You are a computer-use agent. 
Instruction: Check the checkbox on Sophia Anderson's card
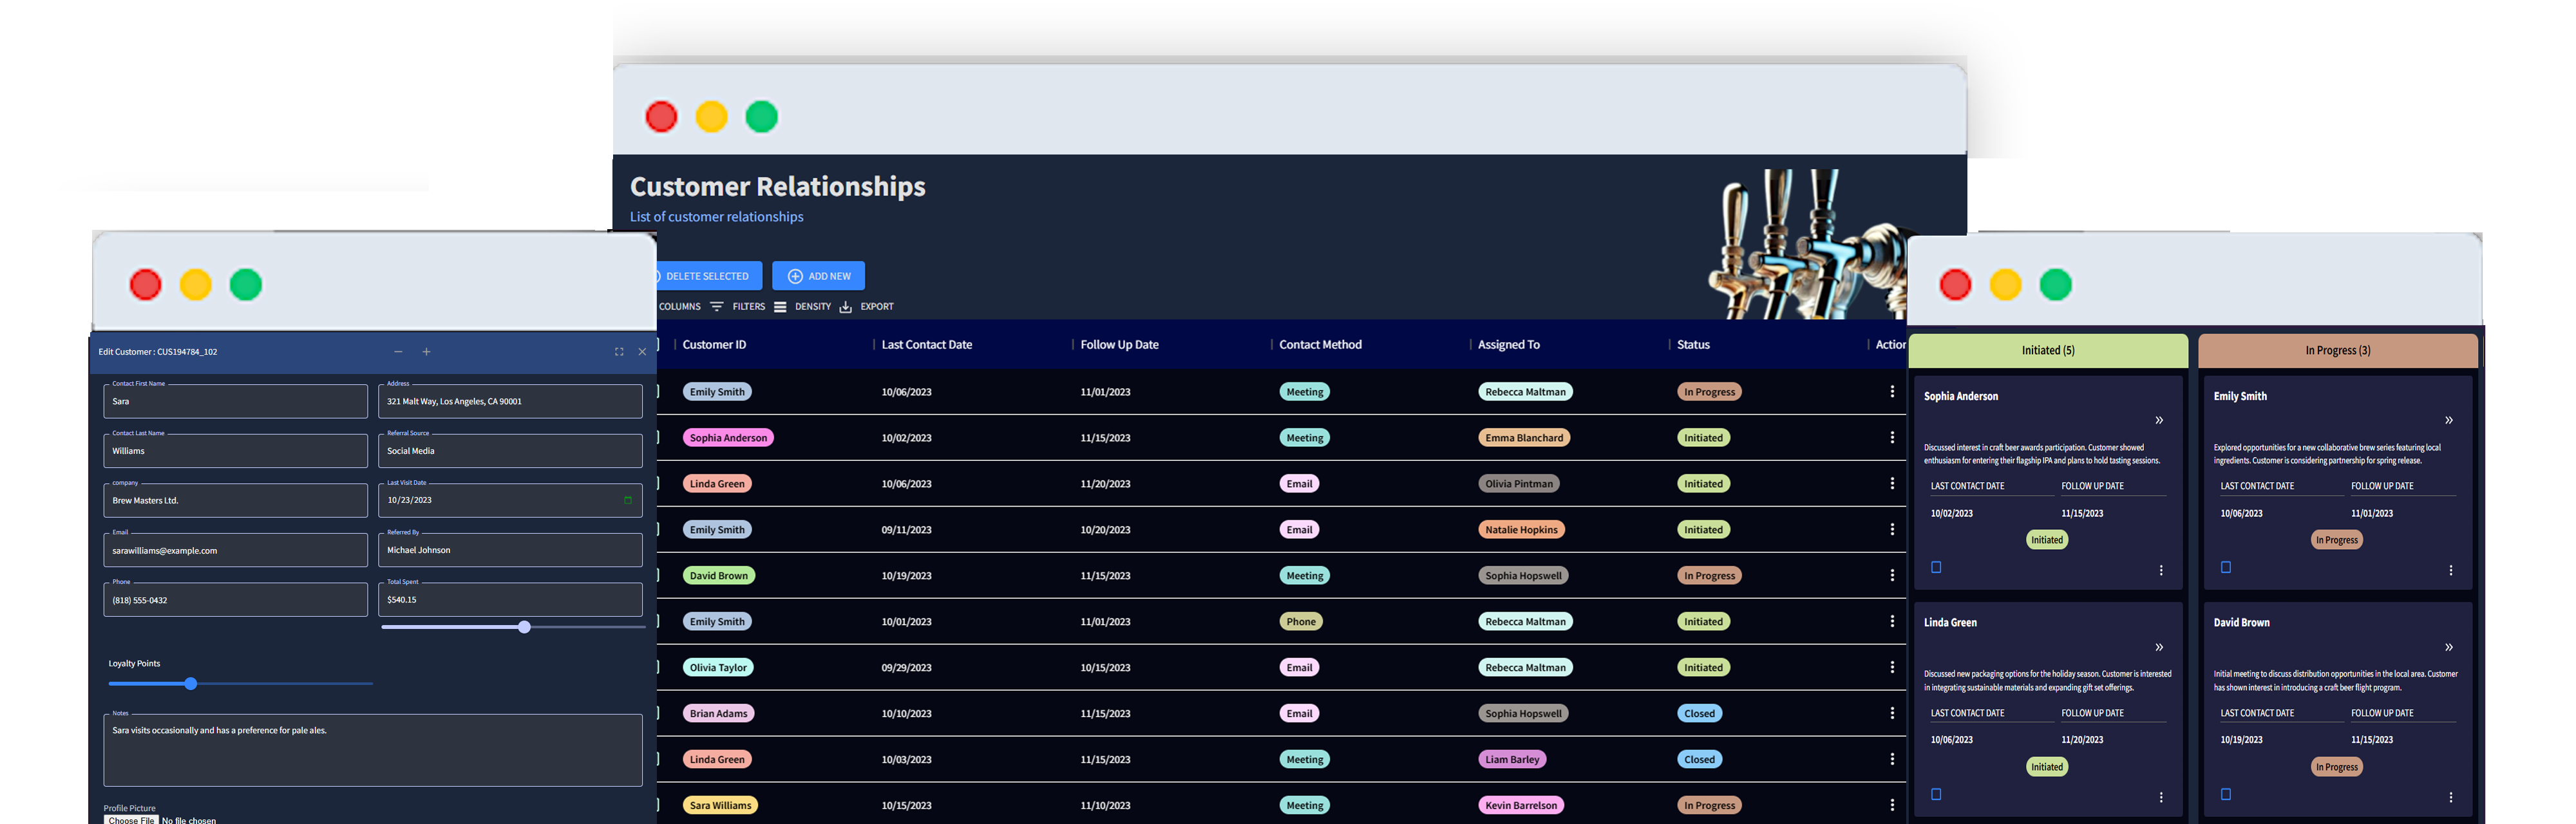[1937, 567]
